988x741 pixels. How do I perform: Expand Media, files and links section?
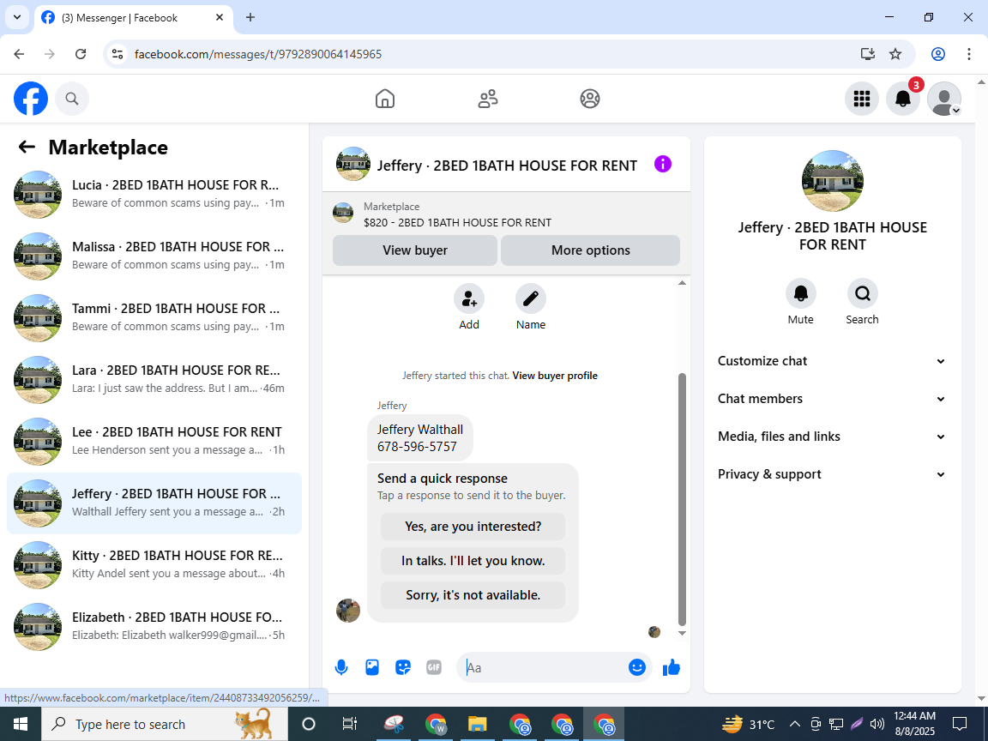pyautogui.click(x=833, y=437)
